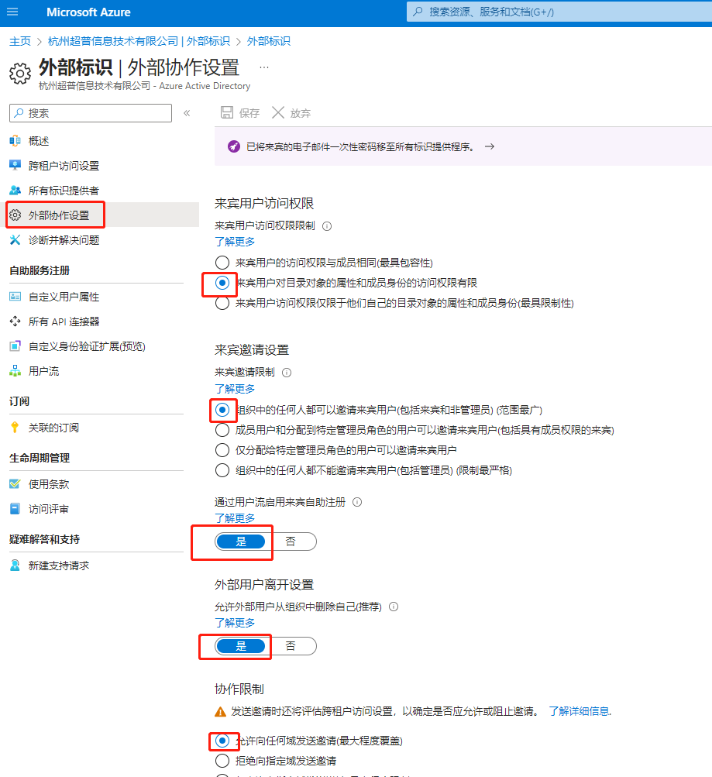Click 主页 breadcrumb link
712x777 pixels.
(20, 41)
